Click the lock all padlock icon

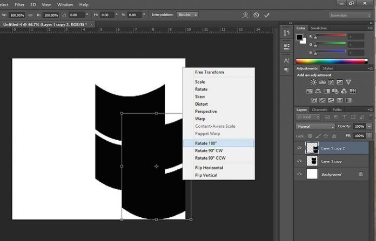(x=334, y=136)
